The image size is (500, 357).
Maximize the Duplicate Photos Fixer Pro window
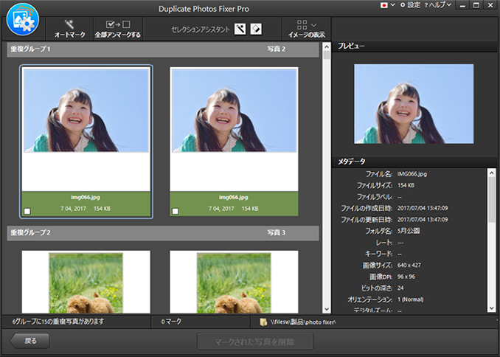pyautogui.click(x=476, y=5)
